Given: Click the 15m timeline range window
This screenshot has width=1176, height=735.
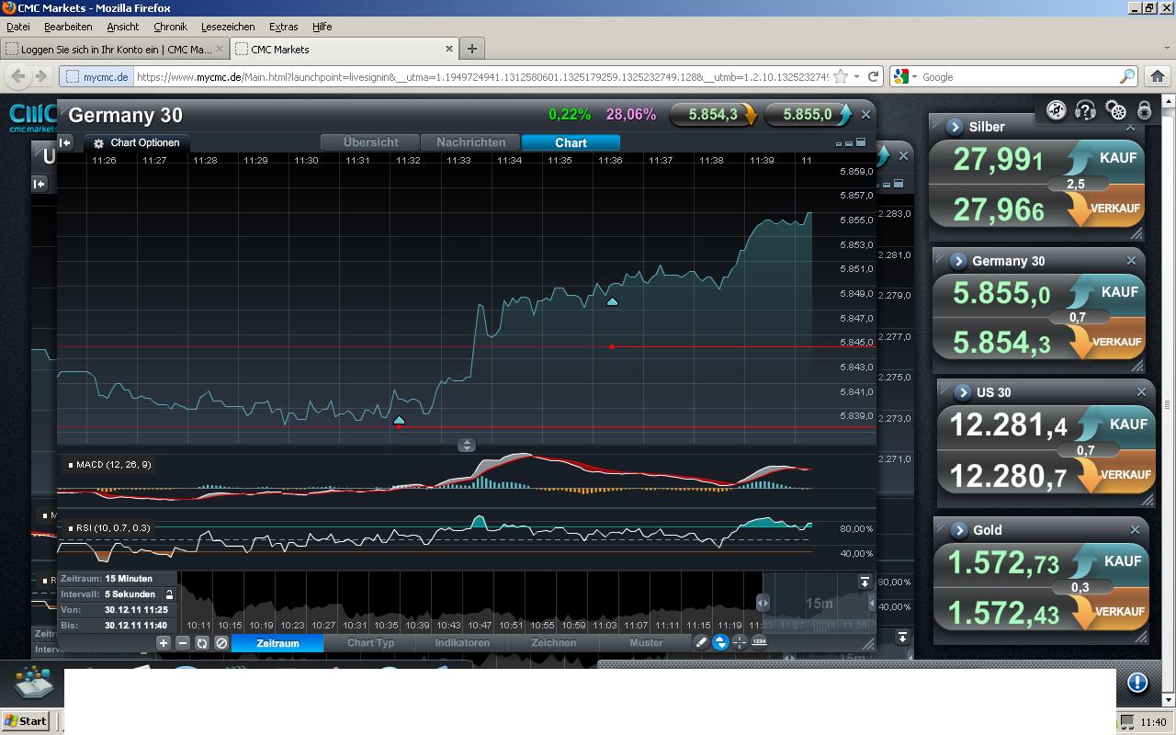Looking at the screenshot, I should click(818, 603).
